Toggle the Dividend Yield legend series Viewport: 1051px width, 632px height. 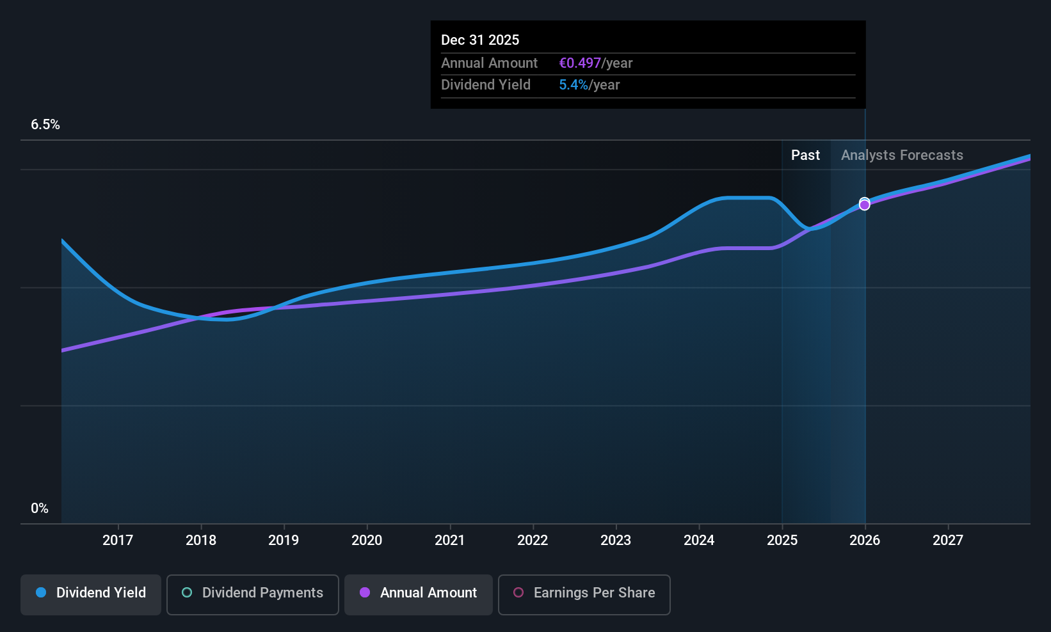point(91,594)
